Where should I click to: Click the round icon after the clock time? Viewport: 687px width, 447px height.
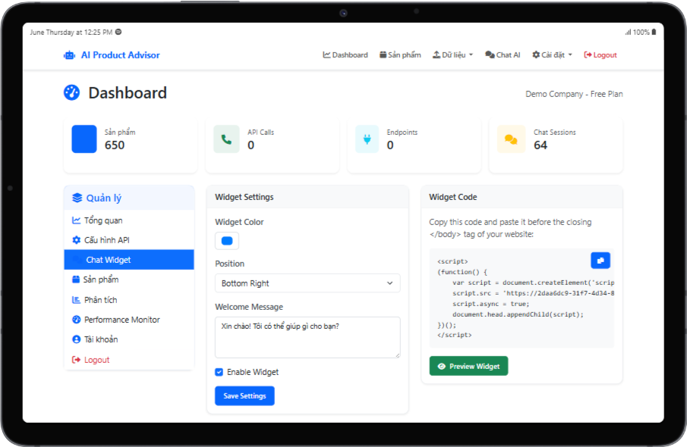118,32
